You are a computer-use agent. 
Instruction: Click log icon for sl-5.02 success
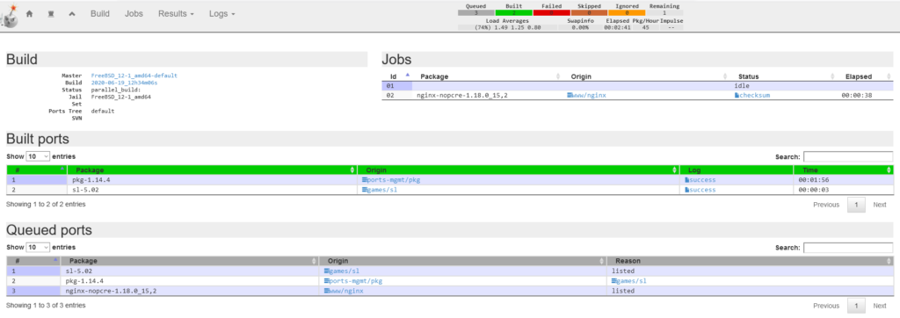(x=686, y=190)
